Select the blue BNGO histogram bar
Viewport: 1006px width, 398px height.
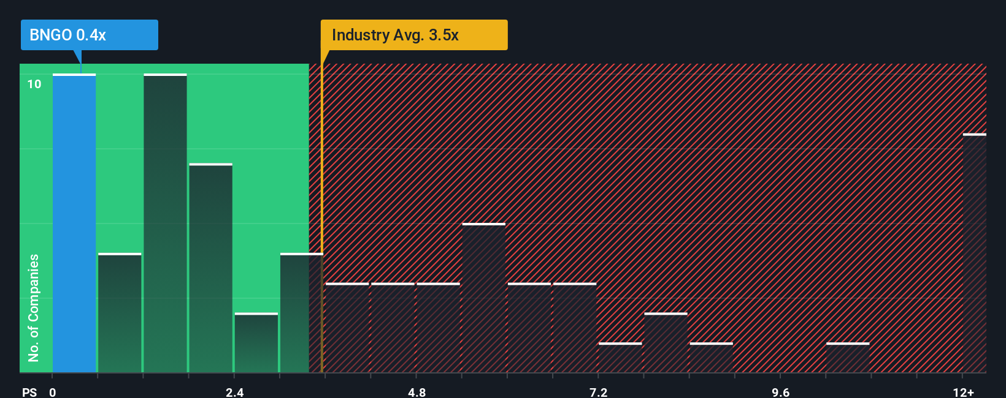[74, 223]
